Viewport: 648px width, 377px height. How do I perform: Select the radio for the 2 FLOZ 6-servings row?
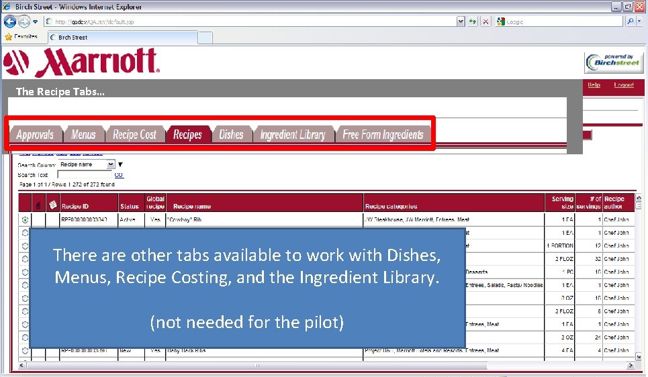click(x=25, y=311)
